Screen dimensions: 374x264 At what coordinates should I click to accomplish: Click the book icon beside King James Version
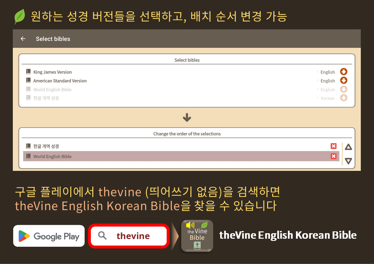click(x=28, y=71)
